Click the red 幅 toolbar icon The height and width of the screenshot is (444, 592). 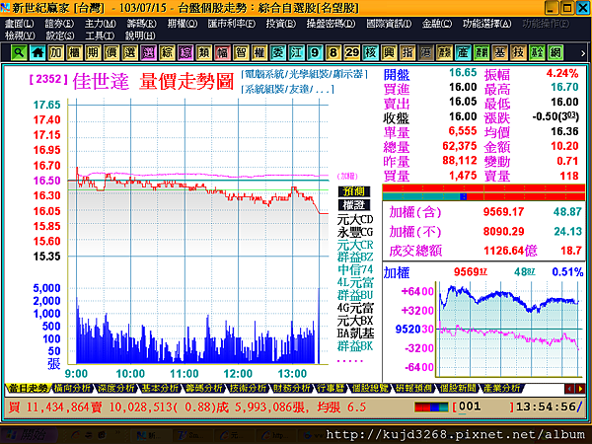coord(222,52)
